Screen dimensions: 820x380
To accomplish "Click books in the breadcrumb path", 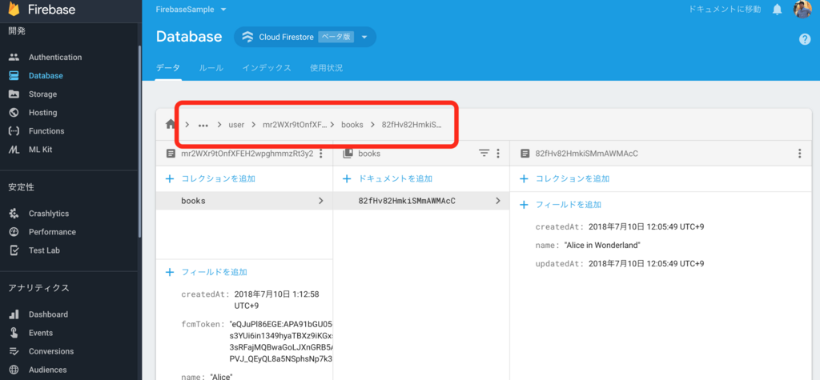I will pyautogui.click(x=352, y=125).
